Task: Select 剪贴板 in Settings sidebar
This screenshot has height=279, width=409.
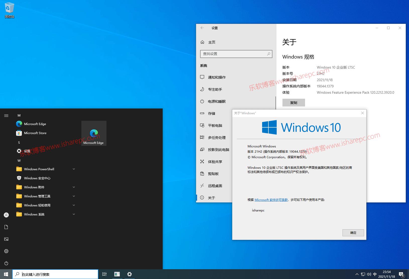Action: pyautogui.click(x=214, y=174)
